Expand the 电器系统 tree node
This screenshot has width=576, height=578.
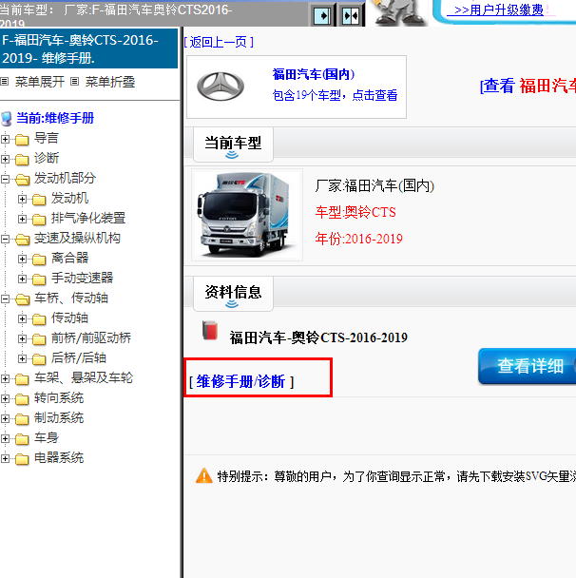point(5,458)
